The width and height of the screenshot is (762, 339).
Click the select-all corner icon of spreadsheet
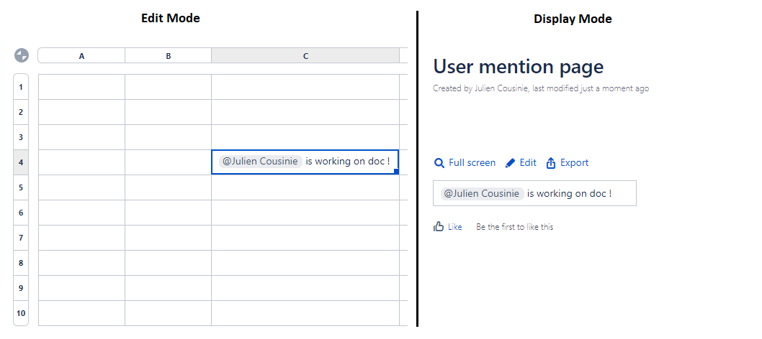point(22,55)
